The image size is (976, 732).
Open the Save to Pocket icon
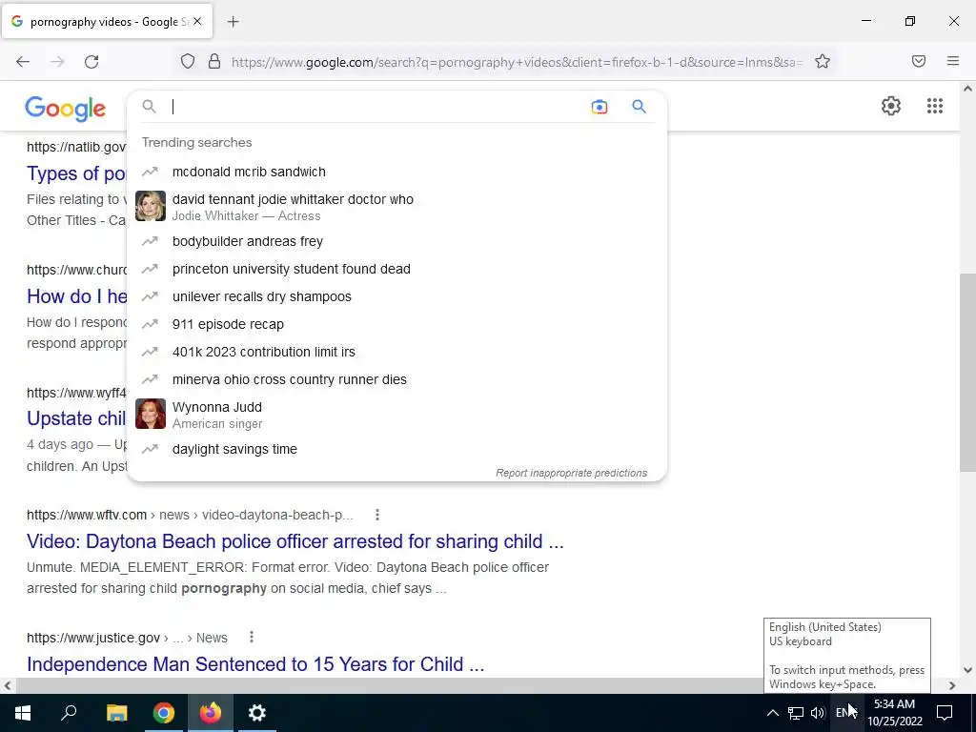click(919, 61)
